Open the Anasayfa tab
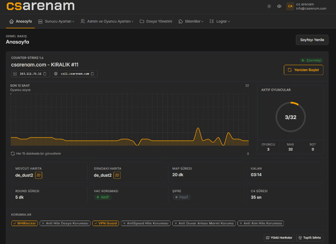 [x=20, y=21]
